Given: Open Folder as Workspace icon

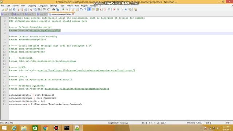Looking at the screenshot, I should [105, 9].
